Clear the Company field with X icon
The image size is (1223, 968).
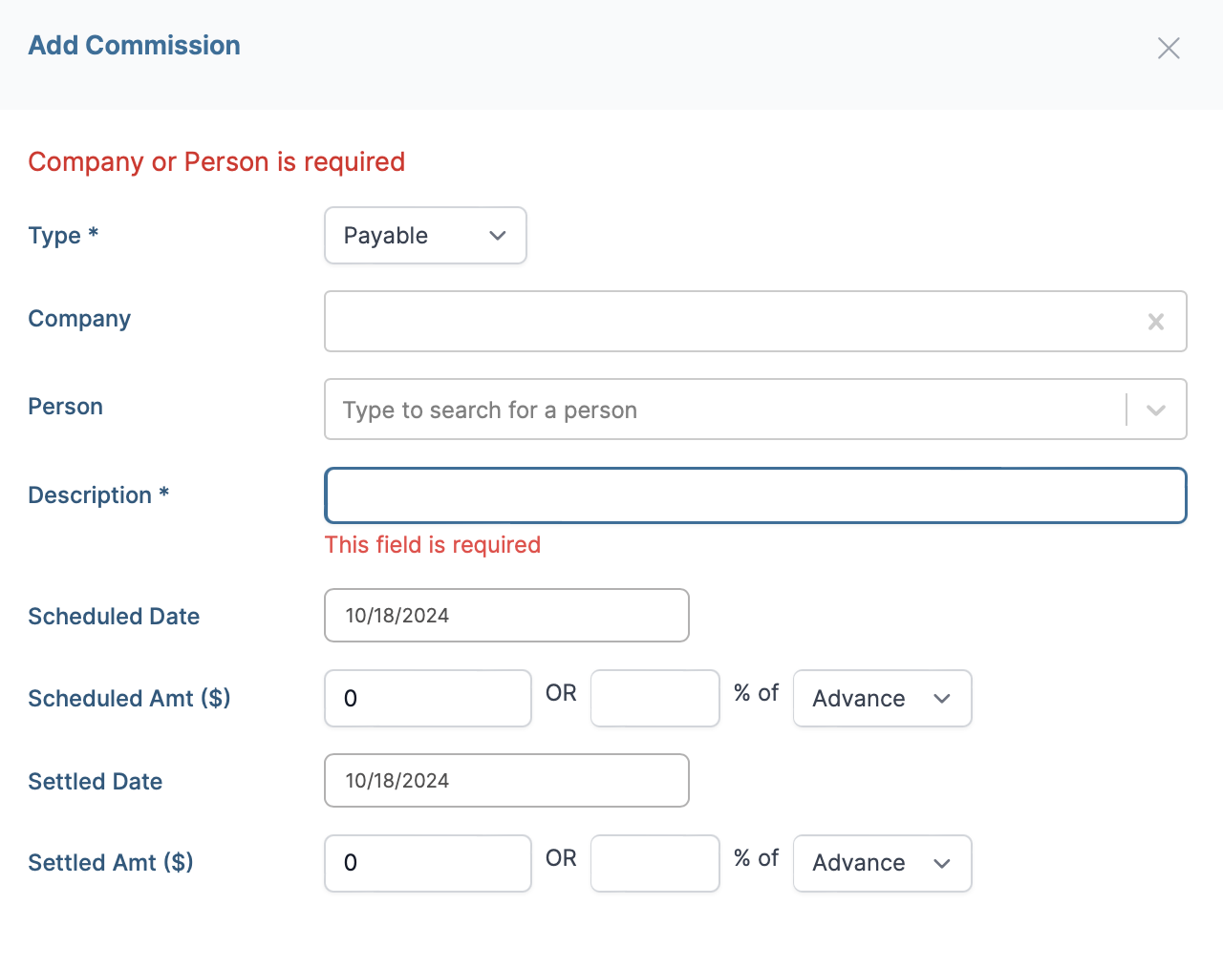(1155, 322)
